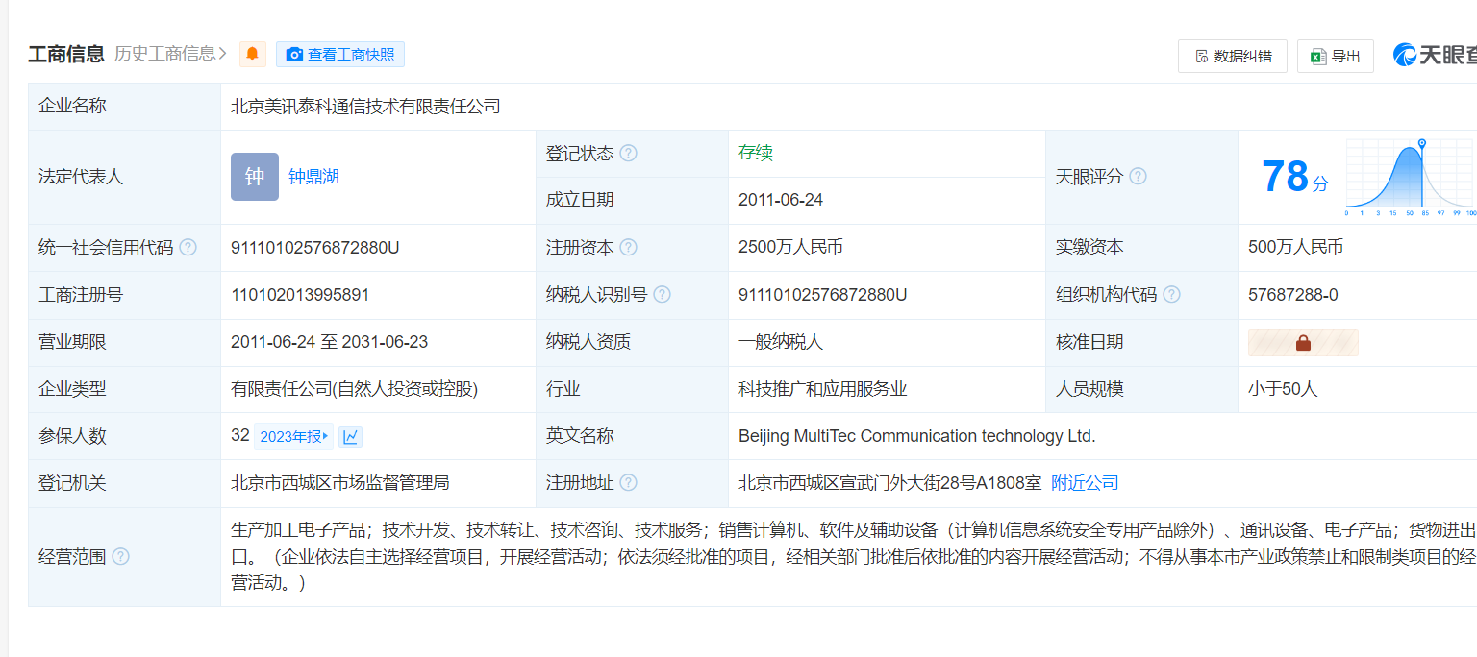Click credit code 91110102576872880U in 统一社会信用代码 row
This screenshot has height=657, width=1477.
coord(315,248)
